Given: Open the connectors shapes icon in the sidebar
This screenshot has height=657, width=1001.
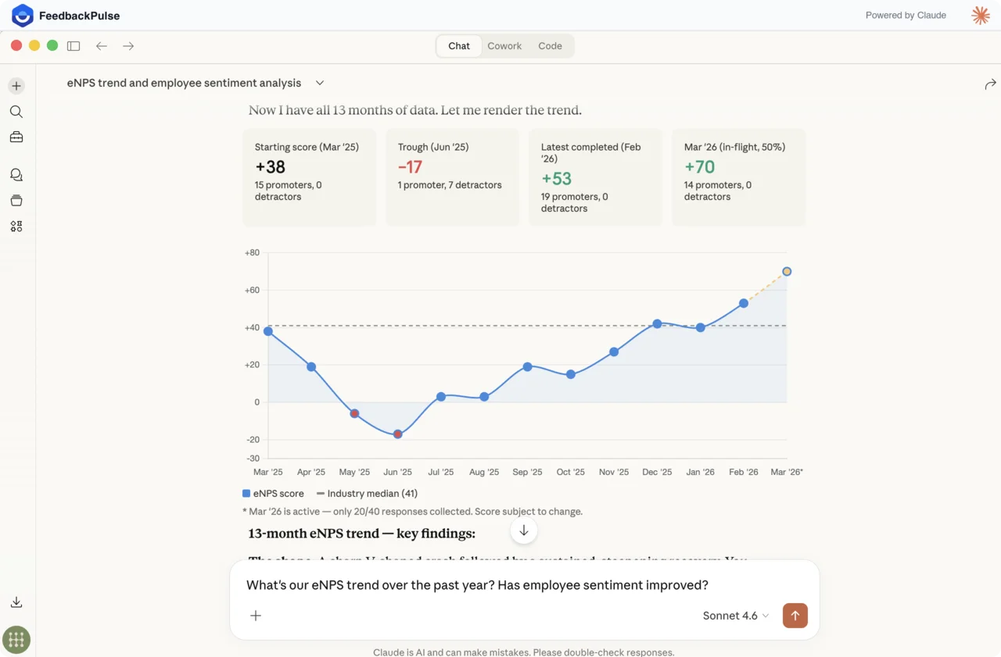Looking at the screenshot, I should pos(16,226).
